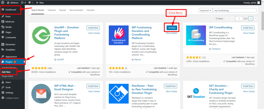Go to the next page of results
264x109 pixels.
tap(251, 18)
